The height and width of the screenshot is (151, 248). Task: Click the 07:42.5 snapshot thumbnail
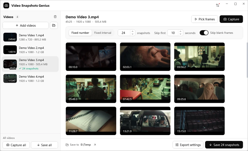(145, 89)
